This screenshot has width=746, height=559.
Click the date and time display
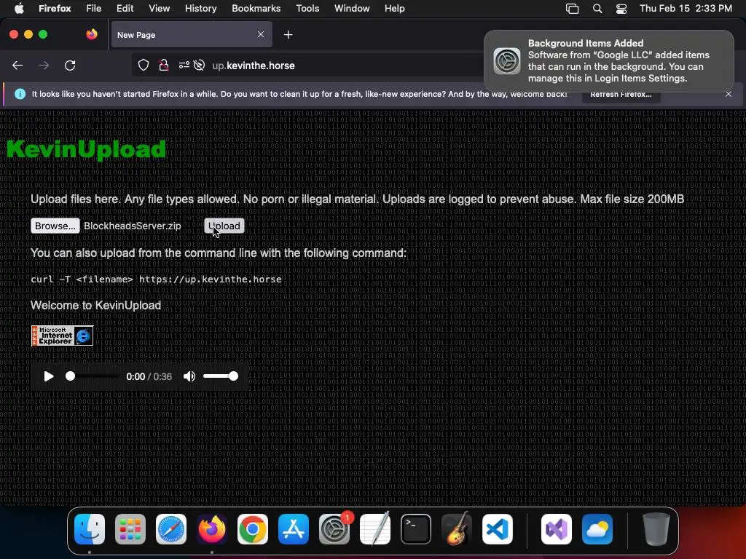pos(686,9)
